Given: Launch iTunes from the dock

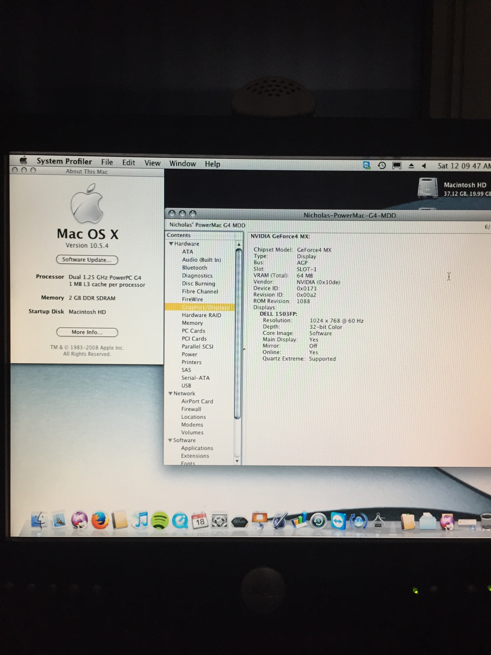Looking at the screenshot, I should click(x=140, y=520).
